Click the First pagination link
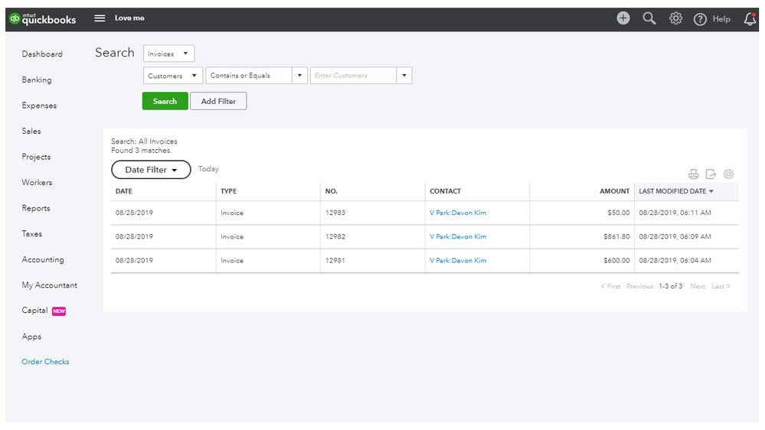Viewport: 765px width, 430px height. click(x=610, y=286)
